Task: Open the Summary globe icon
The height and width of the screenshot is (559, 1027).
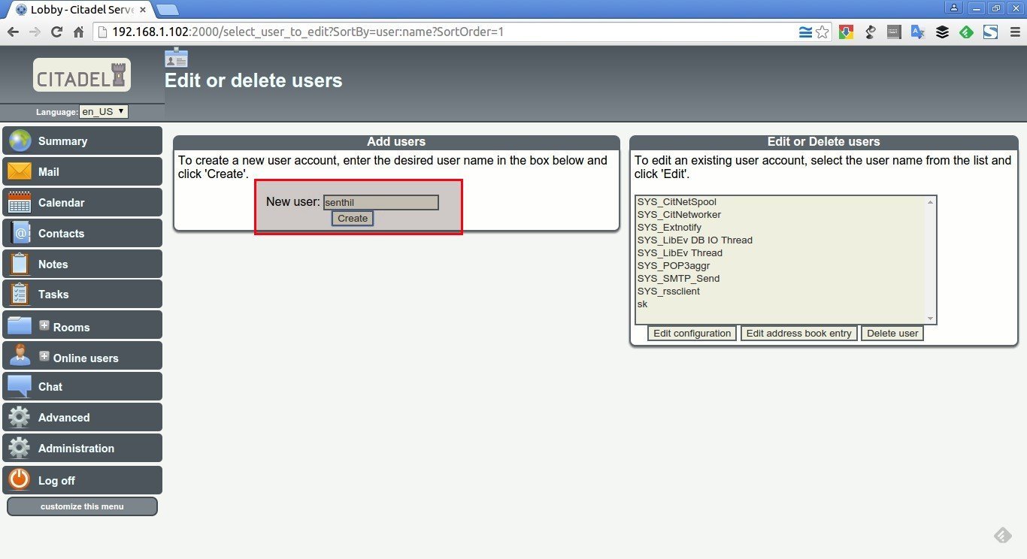Action: click(x=20, y=141)
